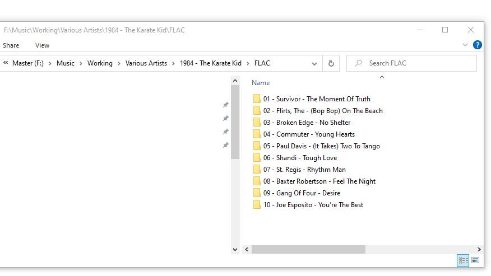The height and width of the screenshot is (276, 491).
Task: Expand the ribbon with the chevron
Action: coord(465,45)
